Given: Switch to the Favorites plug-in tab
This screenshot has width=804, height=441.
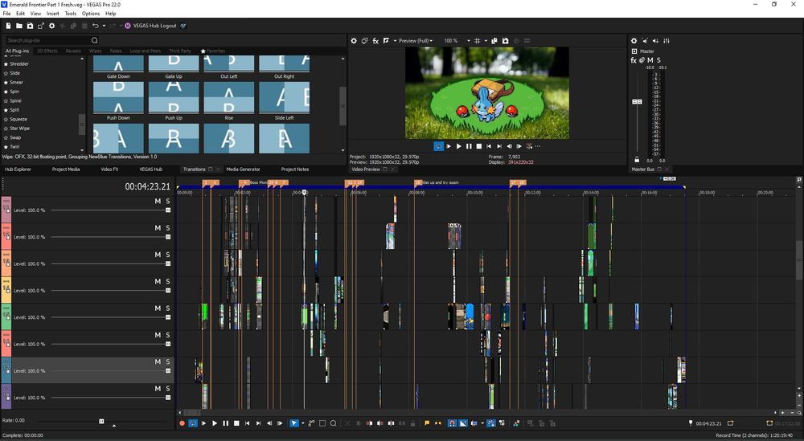Looking at the screenshot, I should click(213, 51).
